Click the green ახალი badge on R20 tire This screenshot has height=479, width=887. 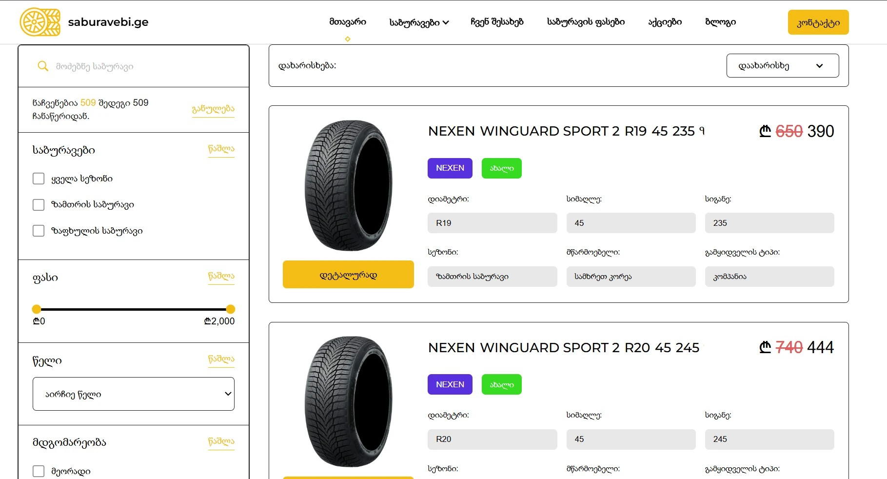tap(502, 384)
